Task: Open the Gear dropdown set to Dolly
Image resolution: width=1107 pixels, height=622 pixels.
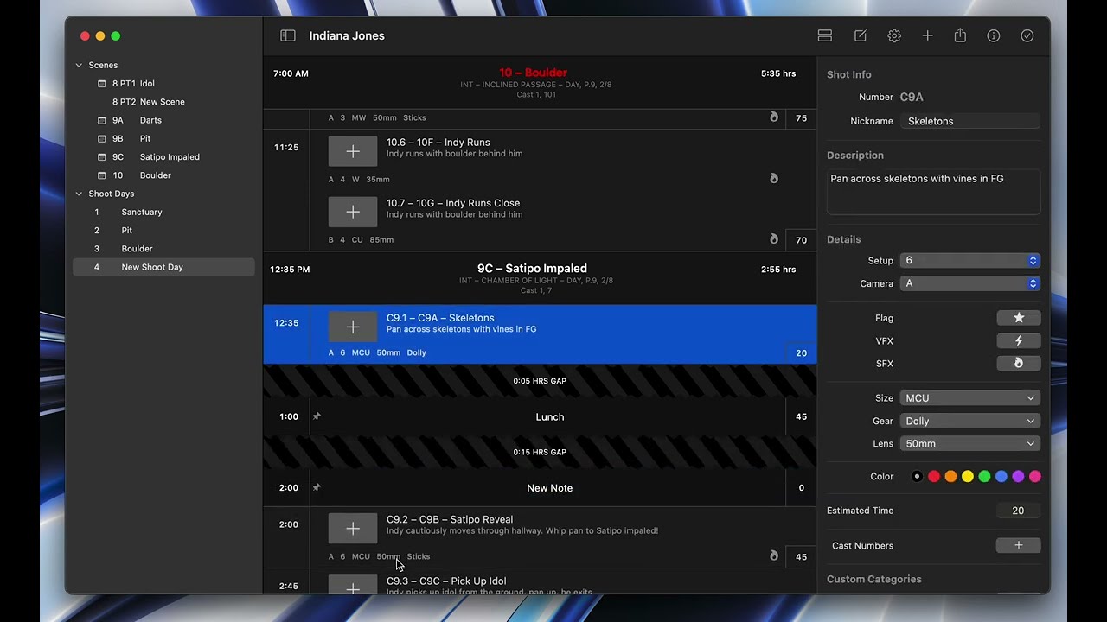Action: pyautogui.click(x=969, y=421)
